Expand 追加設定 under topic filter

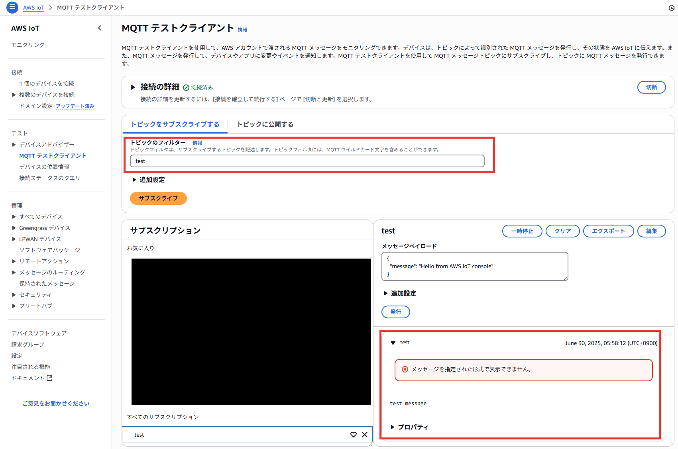(x=134, y=180)
